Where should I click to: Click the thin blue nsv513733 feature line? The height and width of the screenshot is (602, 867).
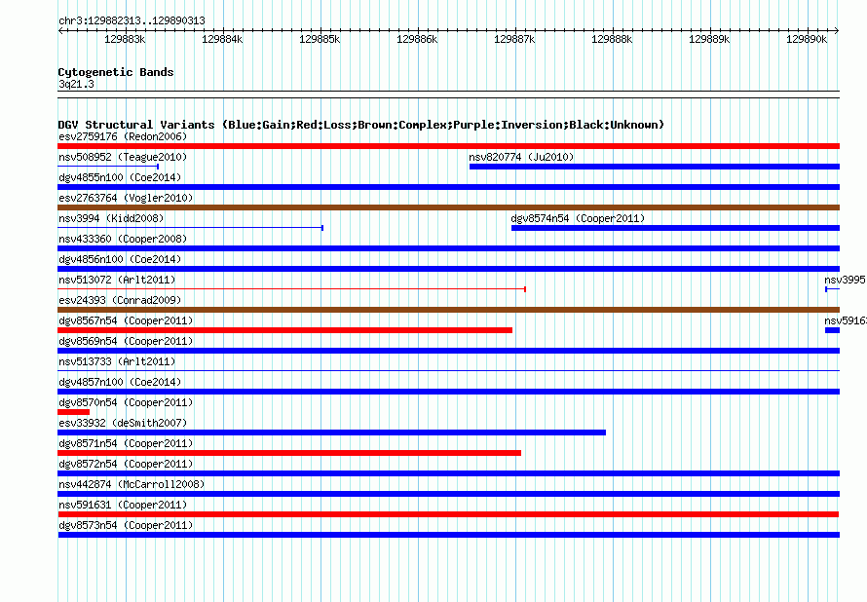point(448,370)
